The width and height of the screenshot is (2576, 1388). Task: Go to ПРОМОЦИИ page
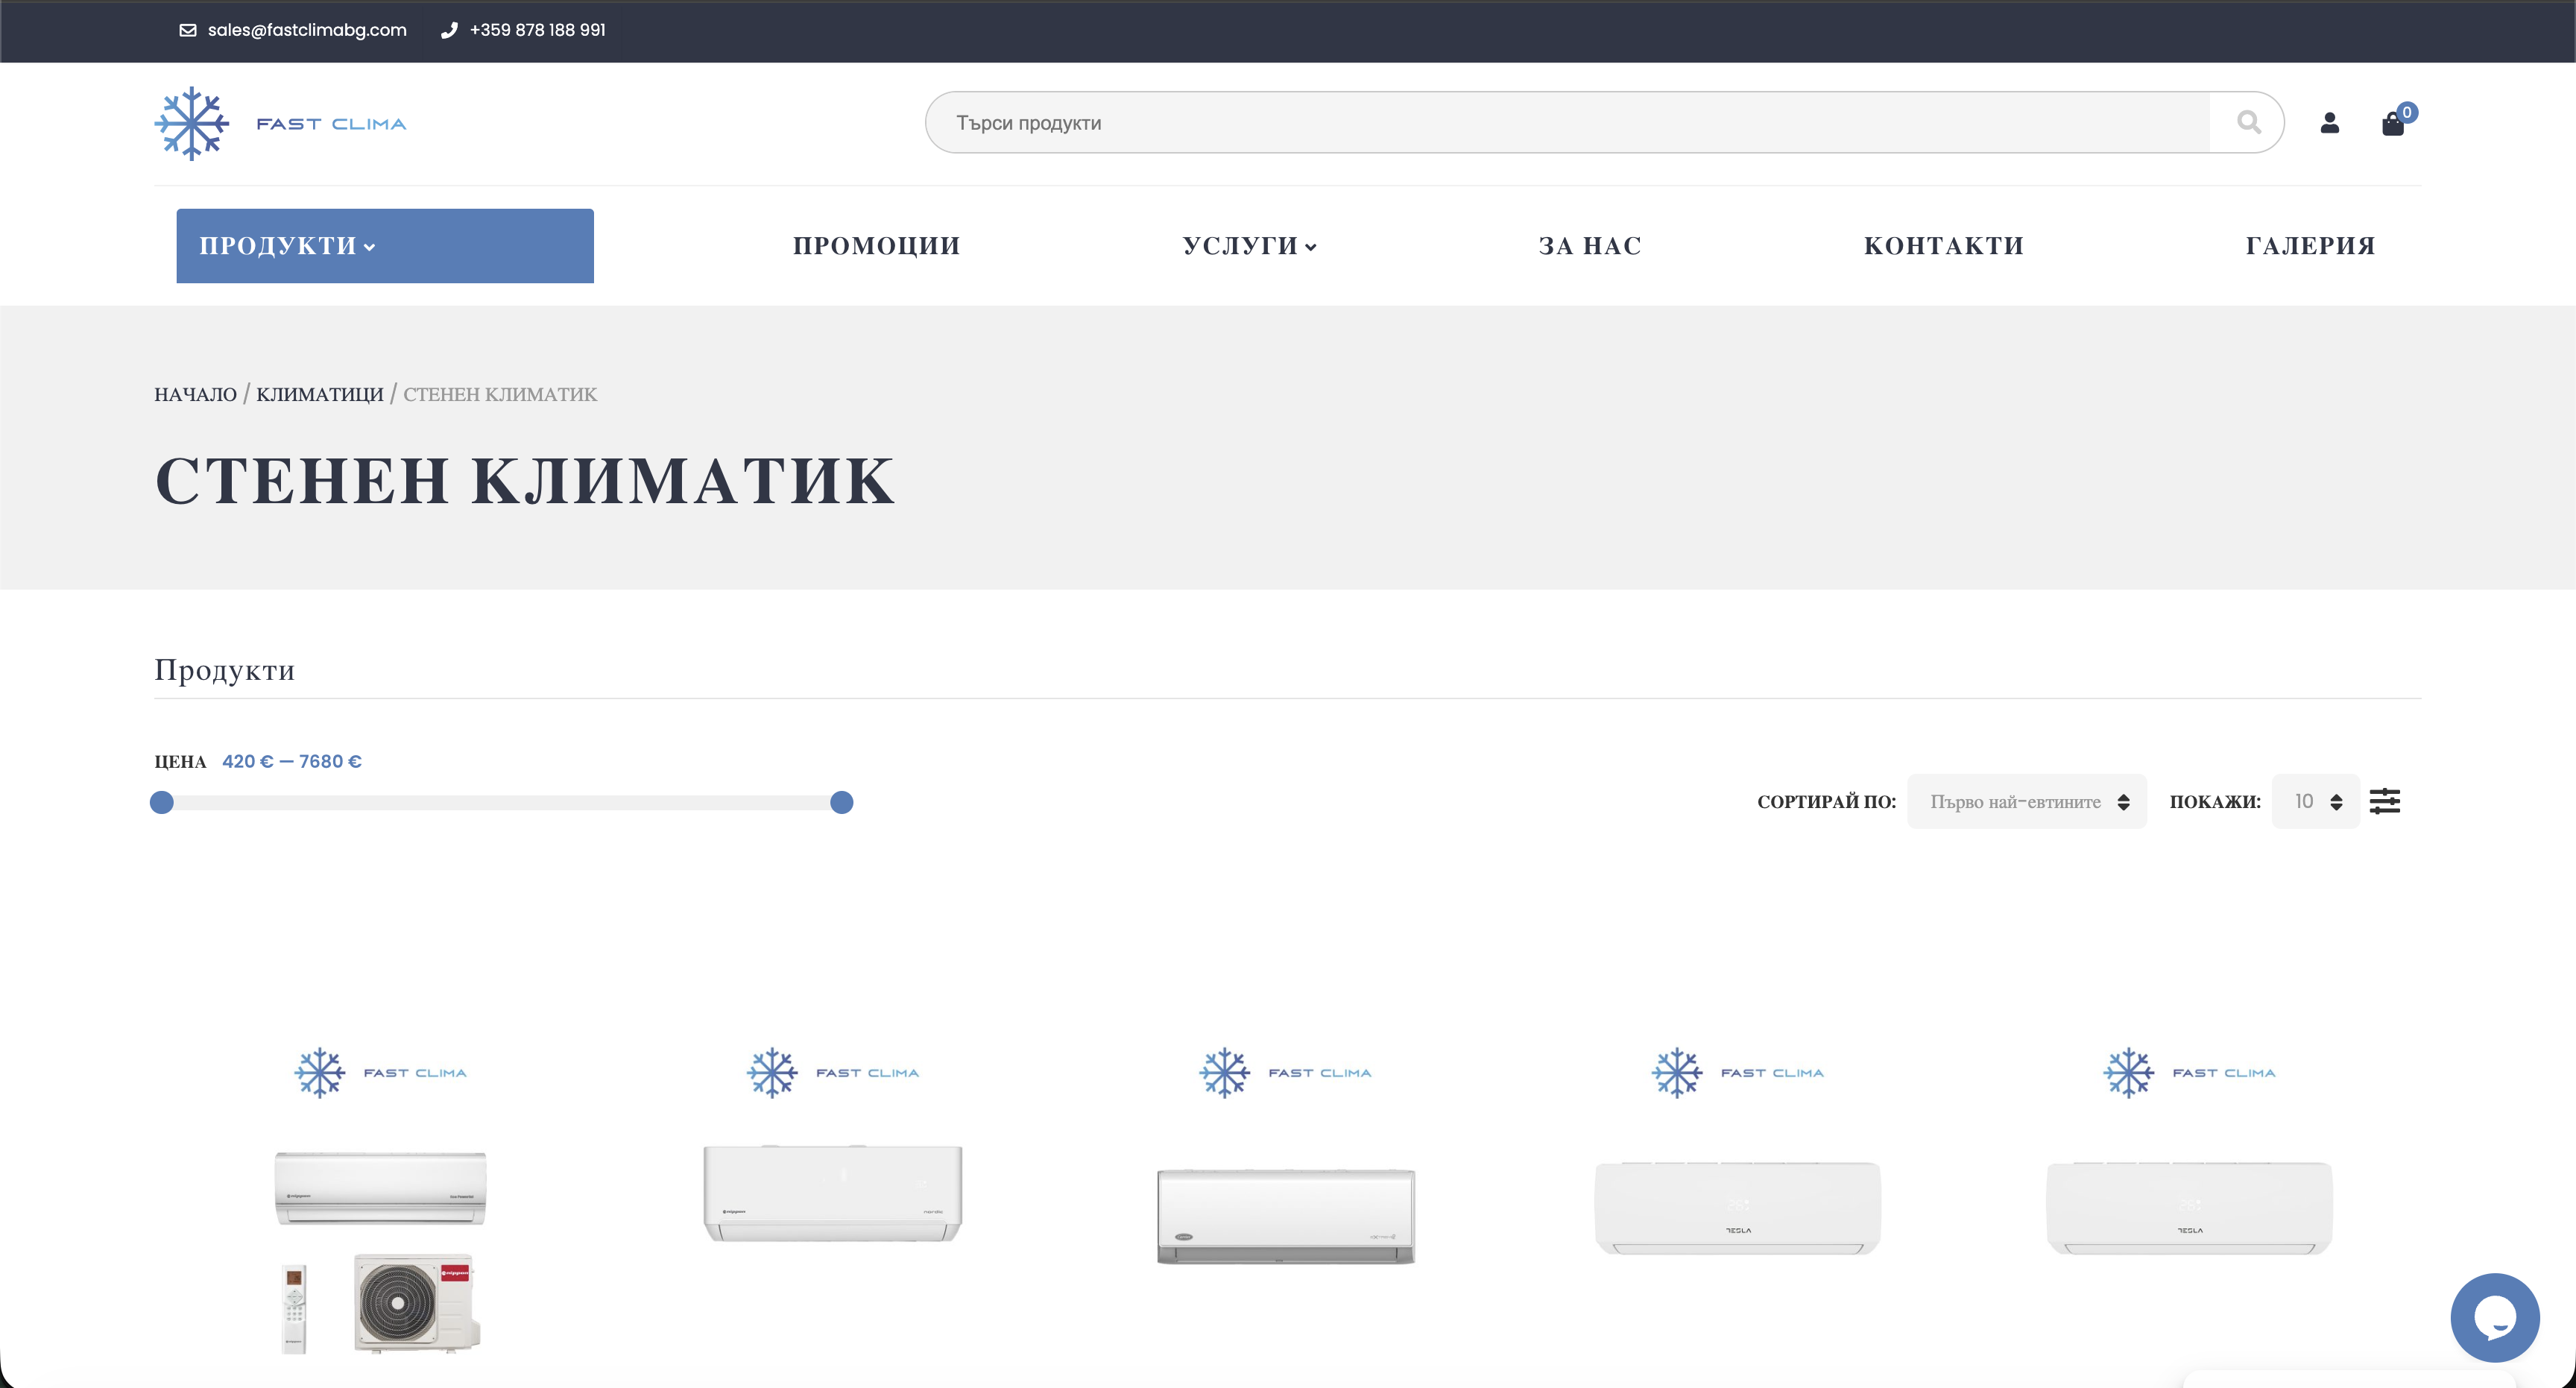[x=876, y=246]
